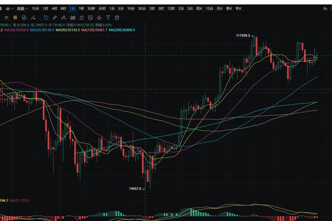Screen dimensions: 332x221
Task: Switch to the 15分 timeframe
Action: click(x=35, y=9)
